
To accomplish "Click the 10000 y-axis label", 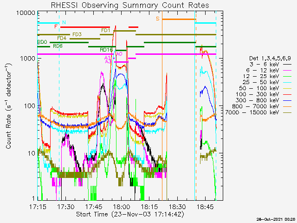I will (26, 13).
